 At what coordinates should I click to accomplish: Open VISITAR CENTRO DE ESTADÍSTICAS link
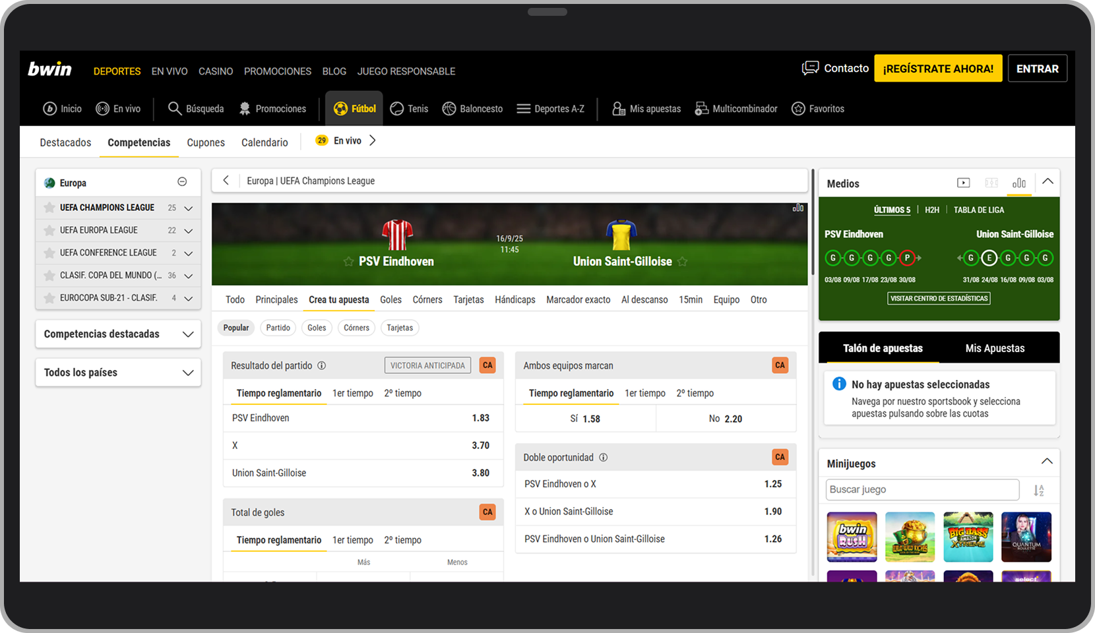point(939,299)
